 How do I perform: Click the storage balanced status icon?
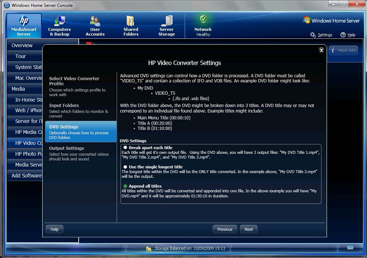tap(149, 249)
